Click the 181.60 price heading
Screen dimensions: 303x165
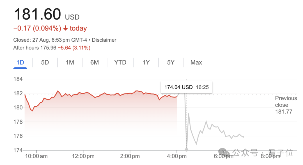38,14
